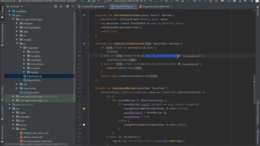Click the override gutter icon beside onCreateOptionsMenu

[x=84, y=15]
